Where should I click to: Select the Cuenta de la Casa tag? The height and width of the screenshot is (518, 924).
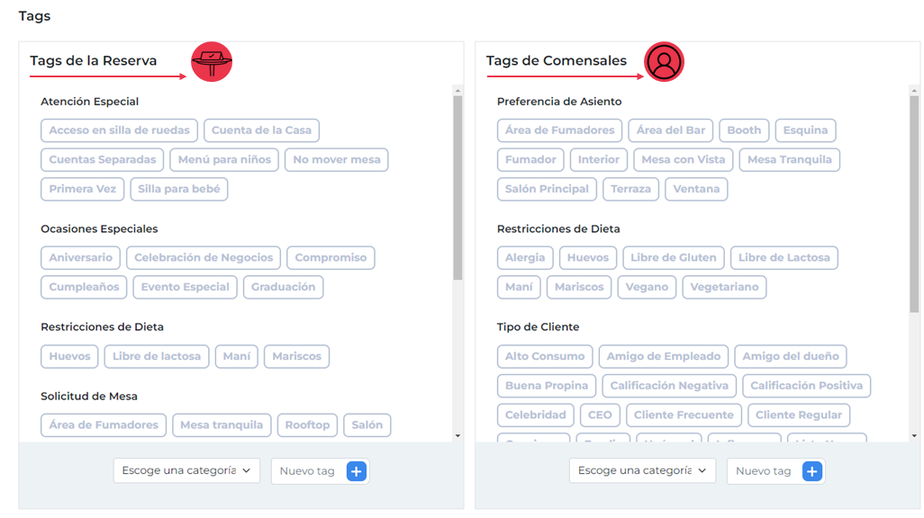[261, 130]
